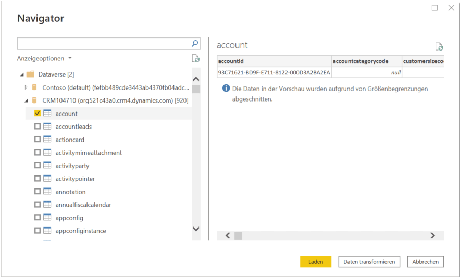Check the appconfig checkbox
The width and height of the screenshot is (460, 277).
click(x=38, y=218)
